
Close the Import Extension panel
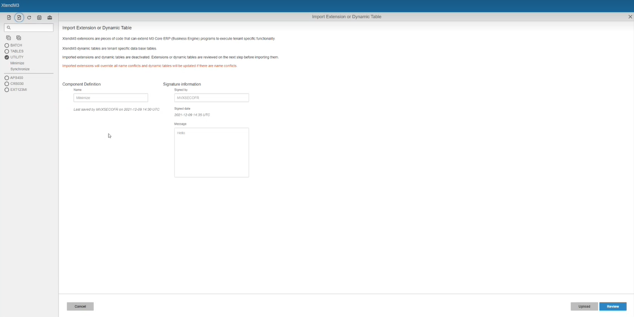coord(630,17)
